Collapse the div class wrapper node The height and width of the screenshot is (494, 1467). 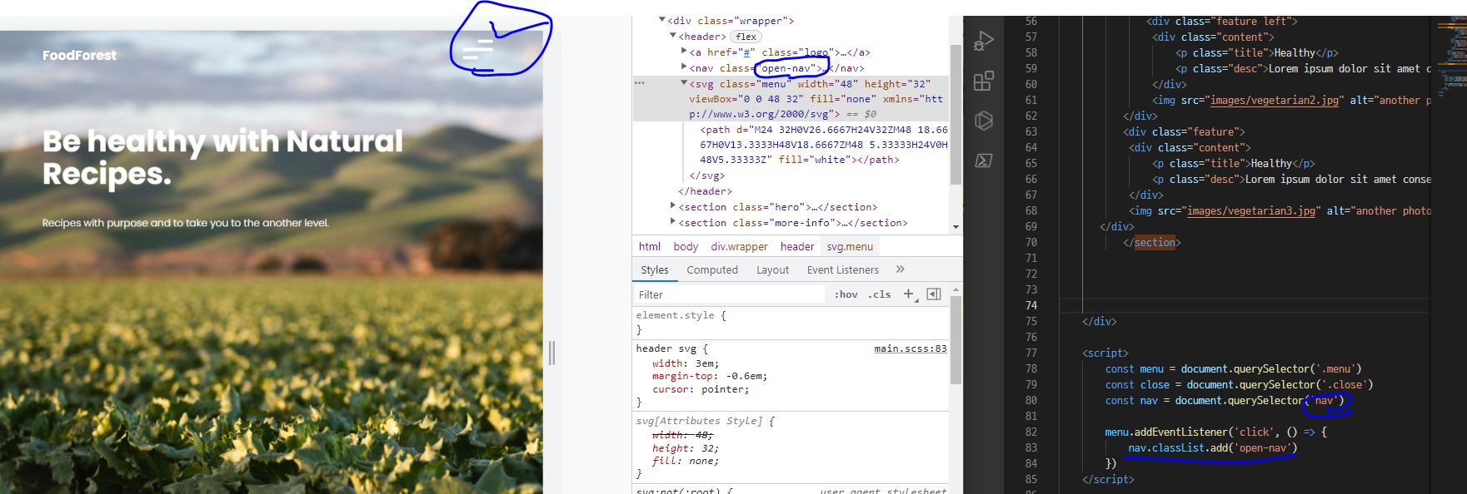point(662,20)
